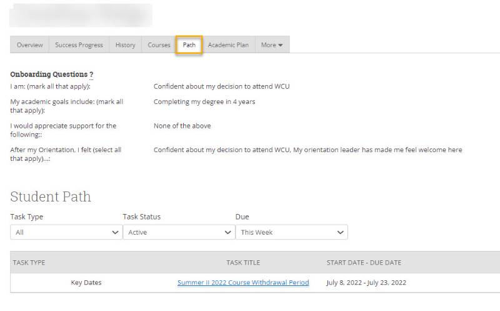Click the highlighted Path tab
Viewport: 500px width, 311px height.
pyautogui.click(x=189, y=45)
